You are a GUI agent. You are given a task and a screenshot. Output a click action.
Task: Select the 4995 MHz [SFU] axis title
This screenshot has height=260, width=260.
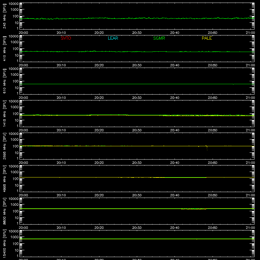(x=4, y=179)
